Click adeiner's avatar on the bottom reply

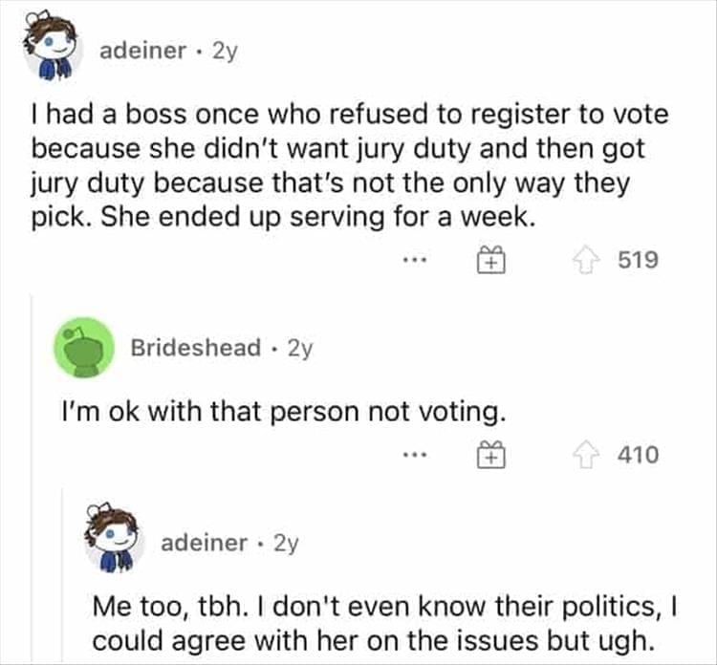tap(115, 542)
